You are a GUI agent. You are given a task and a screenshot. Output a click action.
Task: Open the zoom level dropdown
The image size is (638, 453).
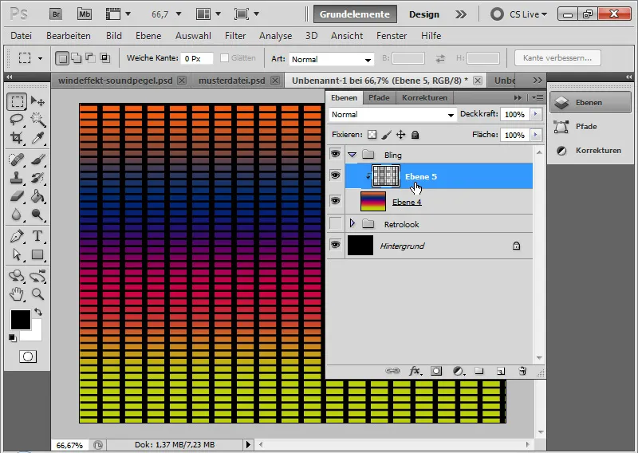point(178,14)
